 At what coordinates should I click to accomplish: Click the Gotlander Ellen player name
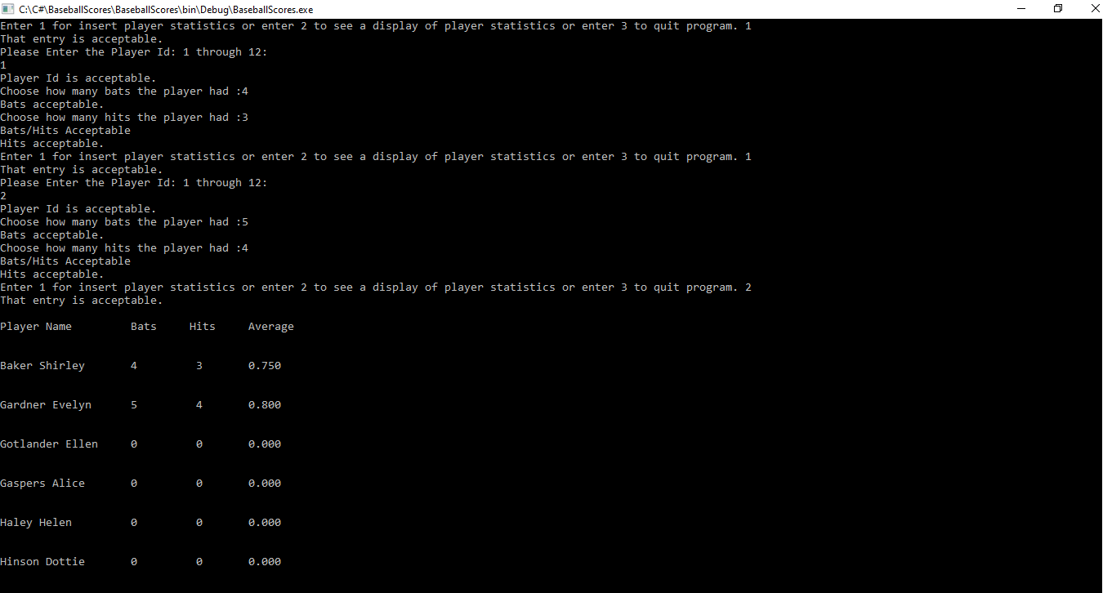tap(49, 444)
